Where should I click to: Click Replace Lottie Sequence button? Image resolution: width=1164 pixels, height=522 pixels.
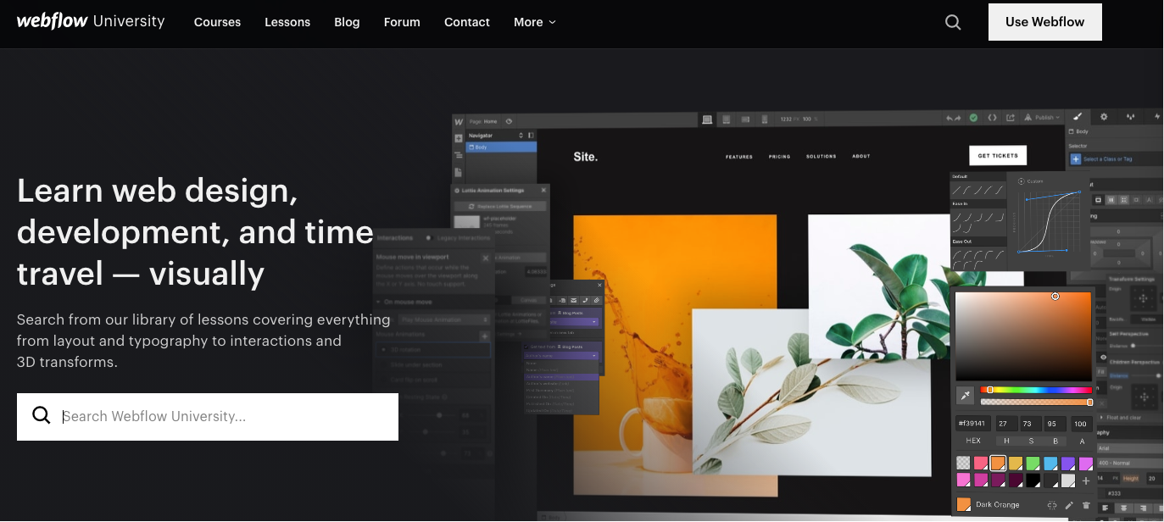(x=499, y=206)
